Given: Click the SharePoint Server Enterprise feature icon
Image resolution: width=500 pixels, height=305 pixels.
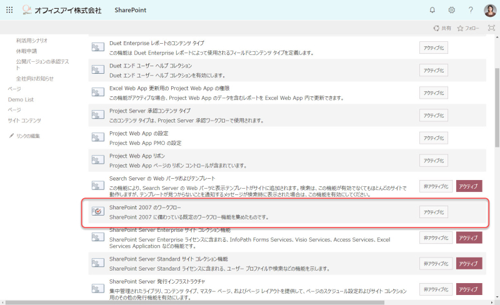Looking at the screenshot, I should (x=98, y=237).
